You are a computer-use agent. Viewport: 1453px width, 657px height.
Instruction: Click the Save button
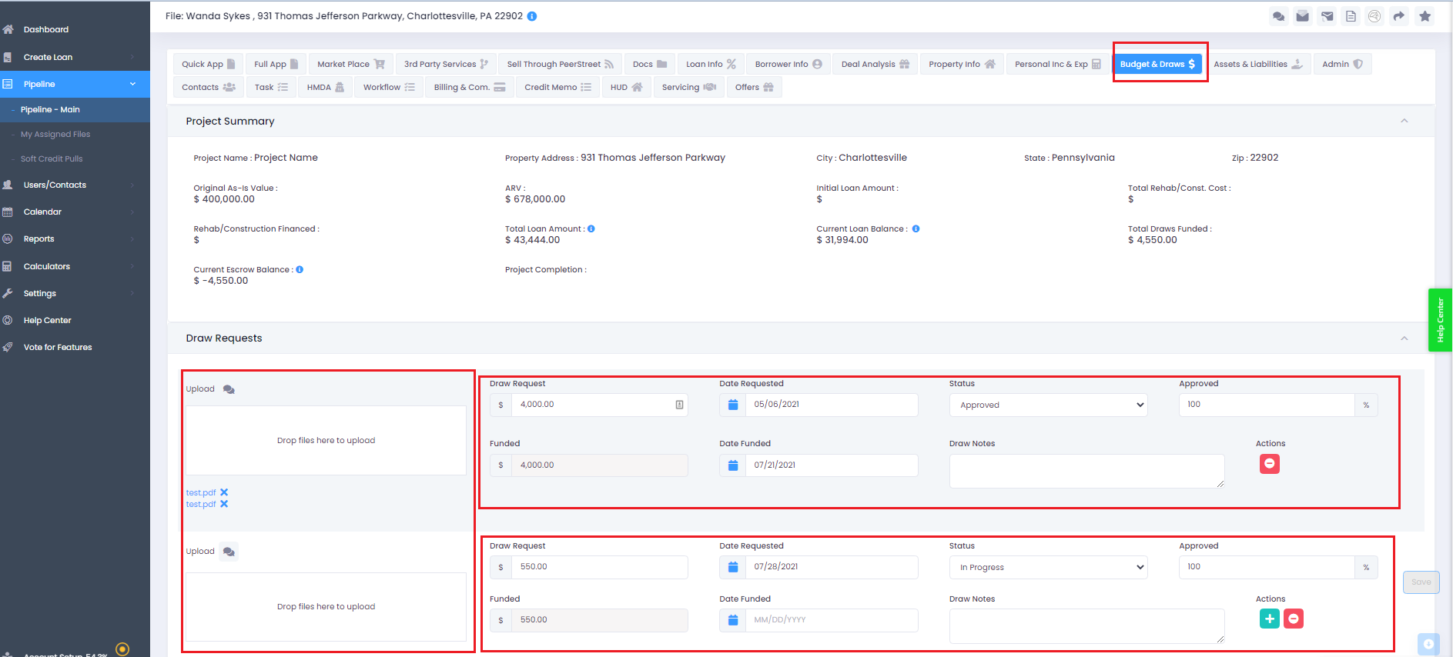(1421, 582)
